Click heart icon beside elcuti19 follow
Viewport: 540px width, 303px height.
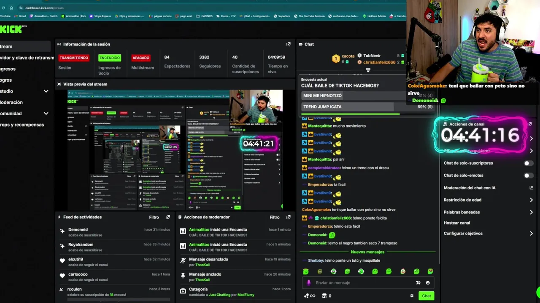point(62,261)
